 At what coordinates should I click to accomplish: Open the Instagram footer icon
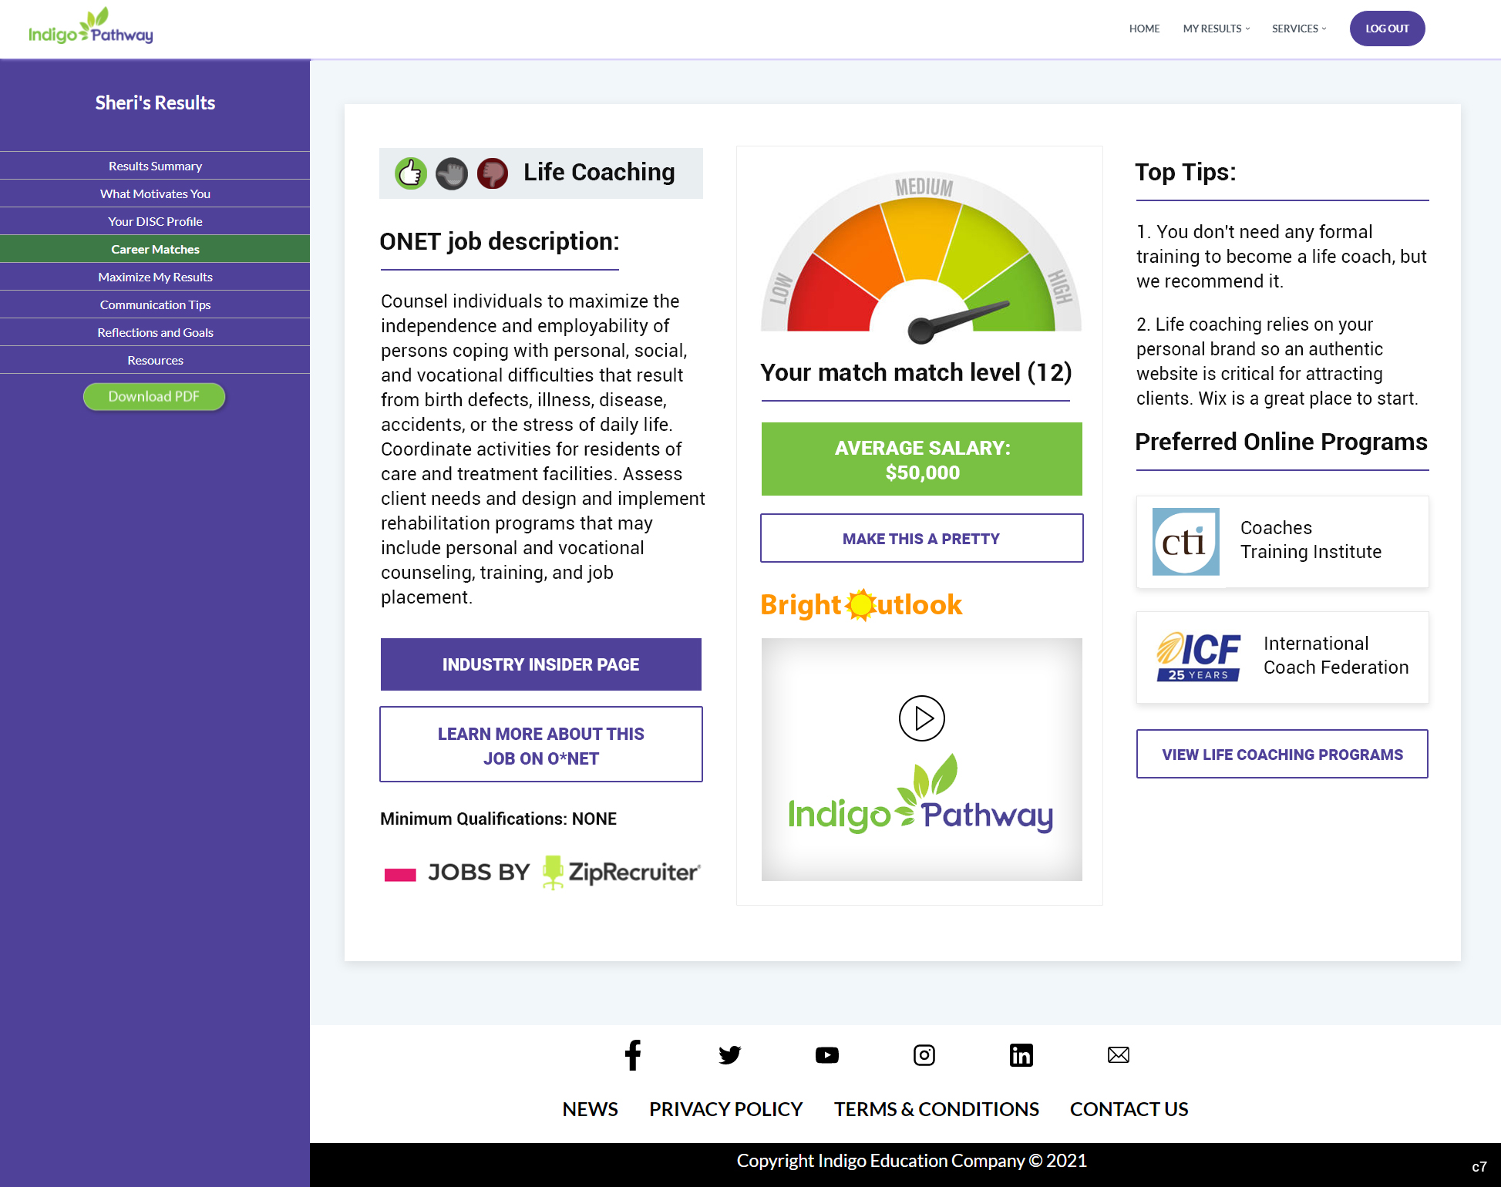[x=924, y=1055]
